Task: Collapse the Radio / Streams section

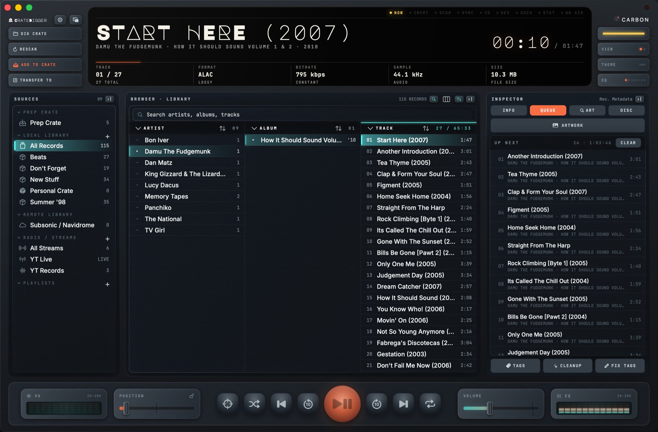Action: point(19,238)
